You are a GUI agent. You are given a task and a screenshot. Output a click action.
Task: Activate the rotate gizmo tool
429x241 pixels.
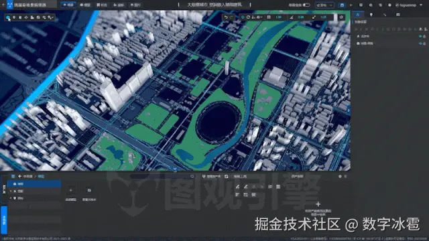coord(248,17)
